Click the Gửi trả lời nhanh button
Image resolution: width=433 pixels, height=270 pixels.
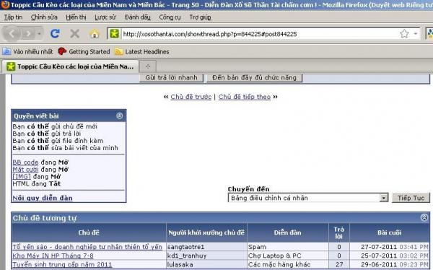point(171,78)
